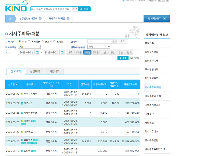Screen dimensions: 197x156
Task: Switch site to ENGLISH
Action: [141, 1]
